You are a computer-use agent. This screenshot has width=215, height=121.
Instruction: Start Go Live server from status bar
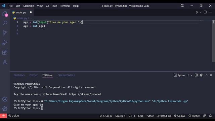(179, 116)
